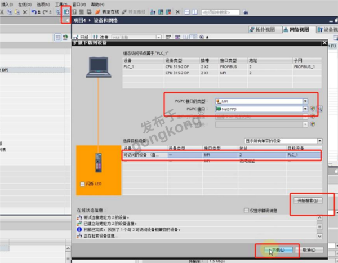Click the stop CPU icon

pos(168,12)
